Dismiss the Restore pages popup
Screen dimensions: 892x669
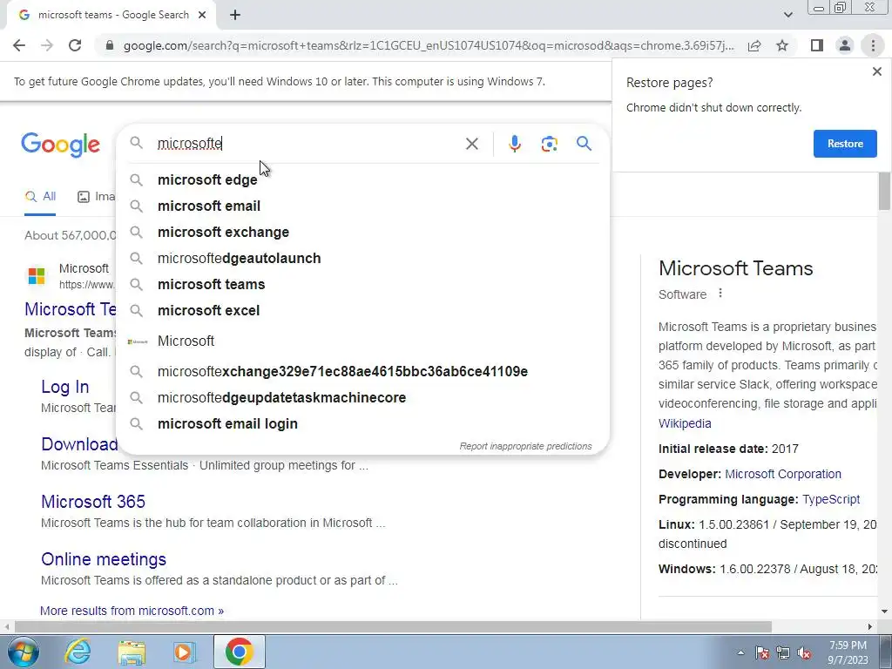point(876,71)
